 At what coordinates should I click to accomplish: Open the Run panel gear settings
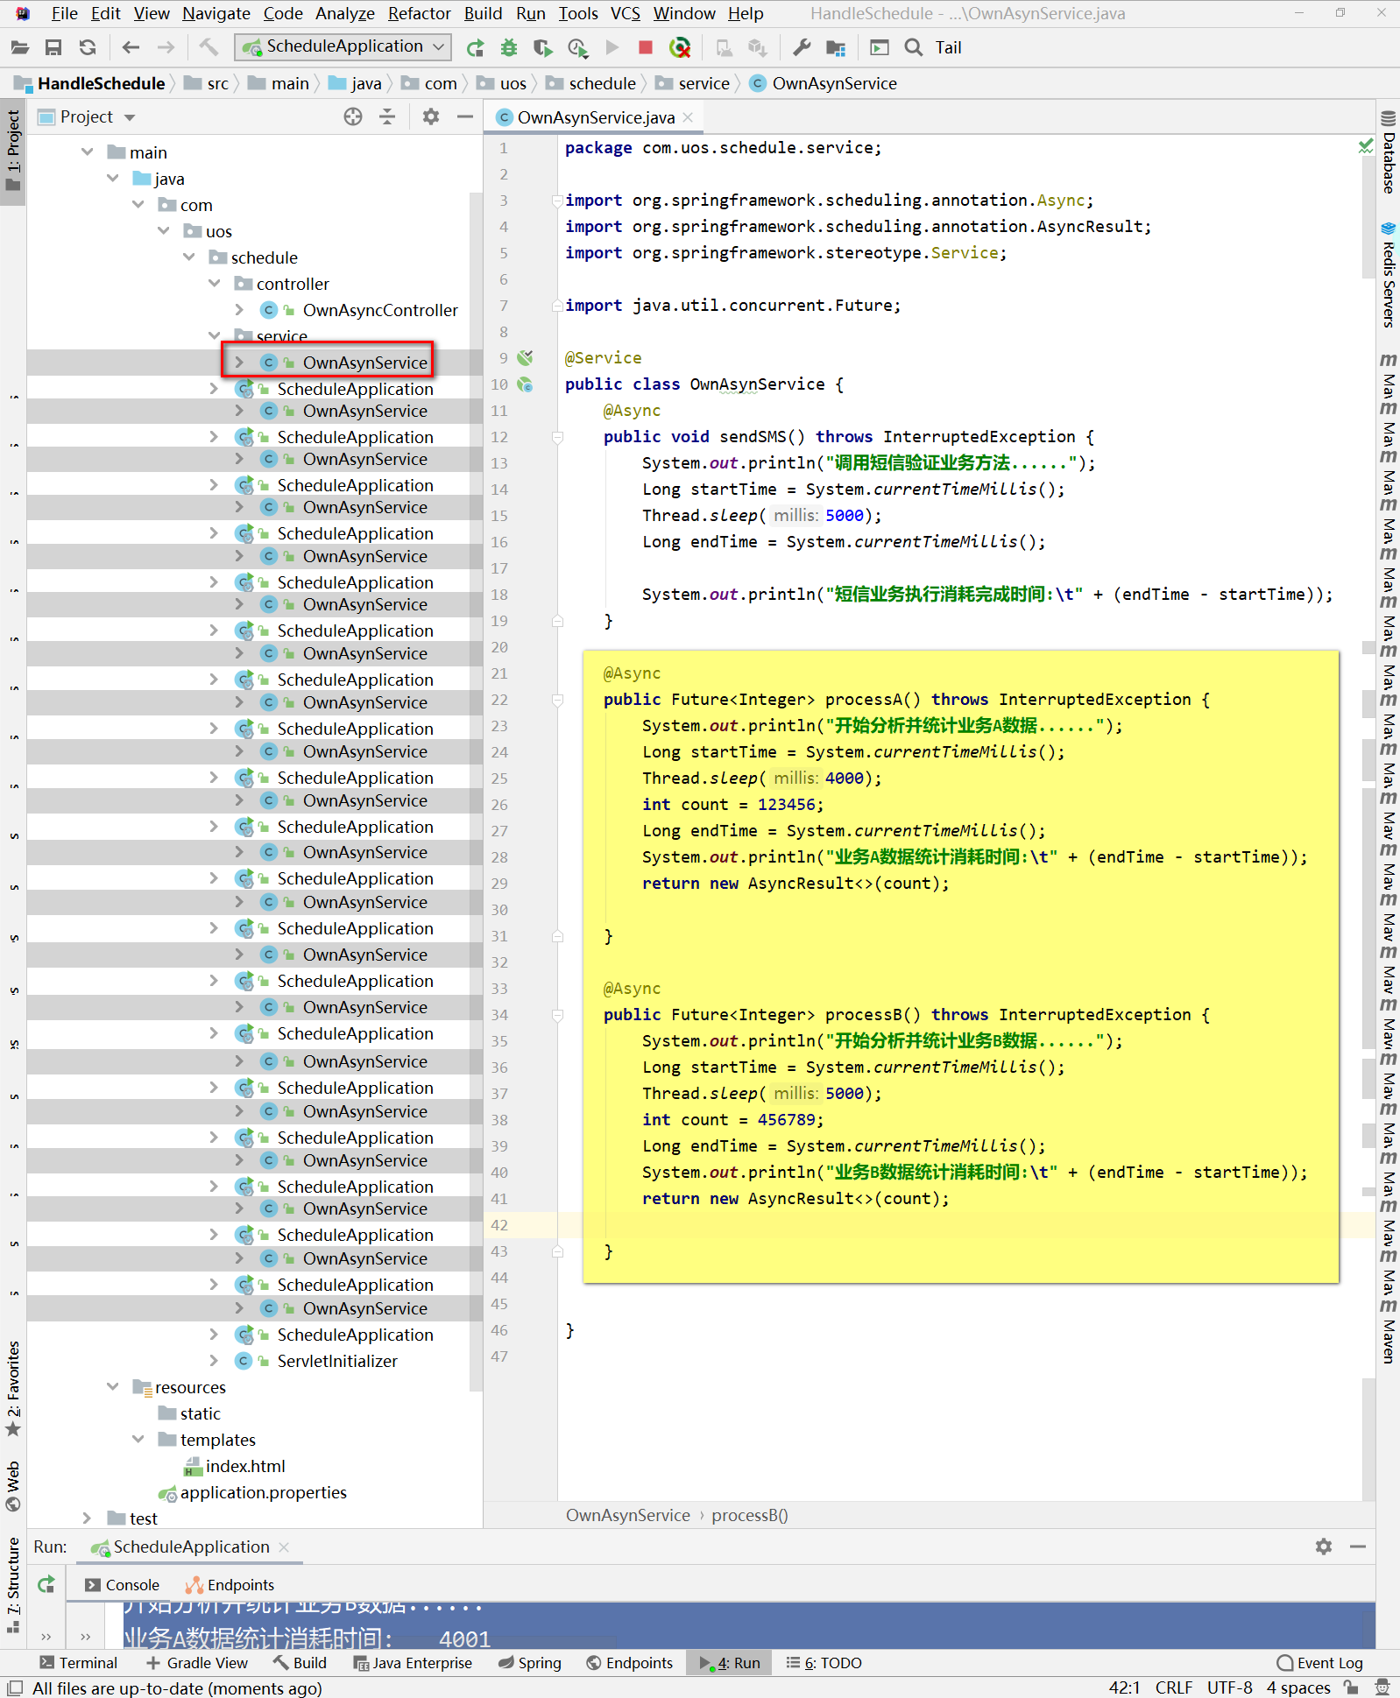(1323, 1547)
